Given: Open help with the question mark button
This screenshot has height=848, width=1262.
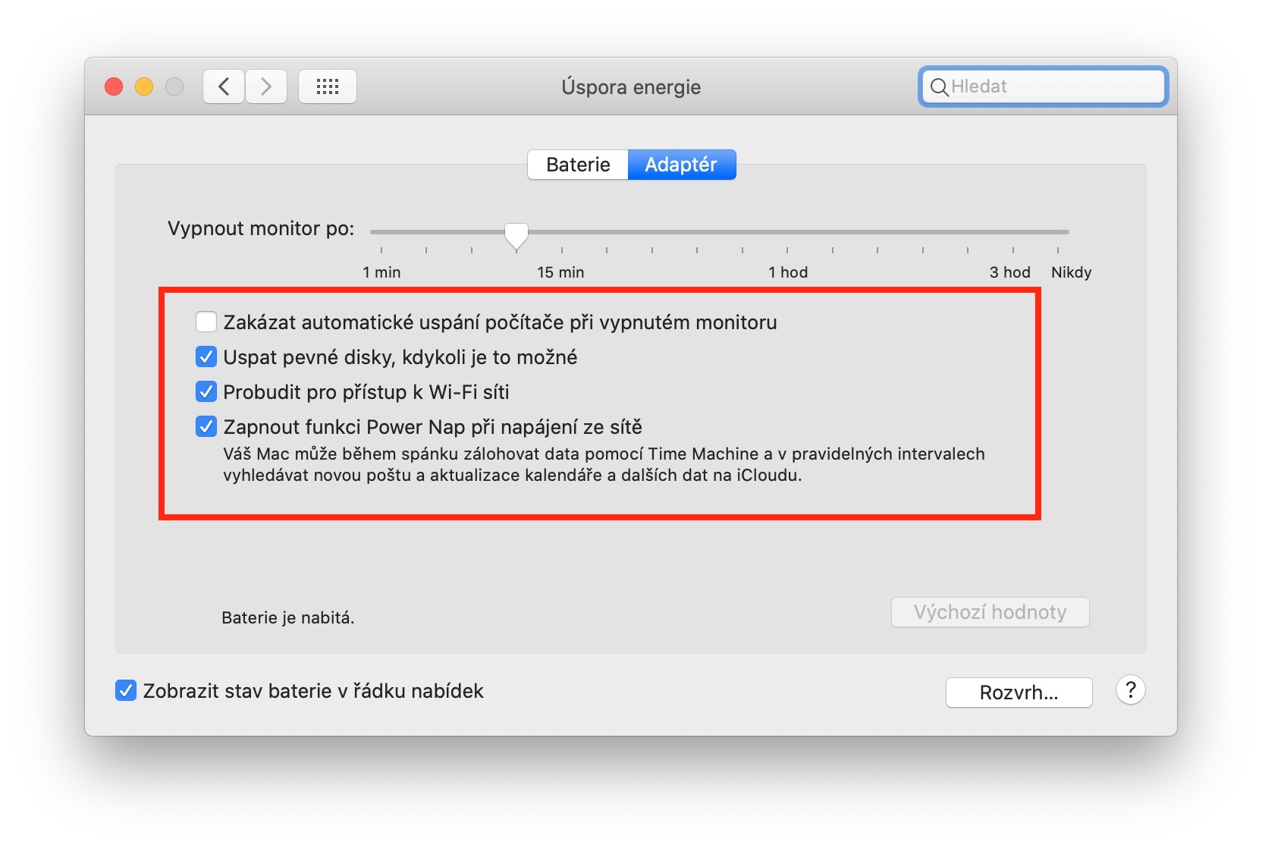Looking at the screenshot, I should (1130, 690).
